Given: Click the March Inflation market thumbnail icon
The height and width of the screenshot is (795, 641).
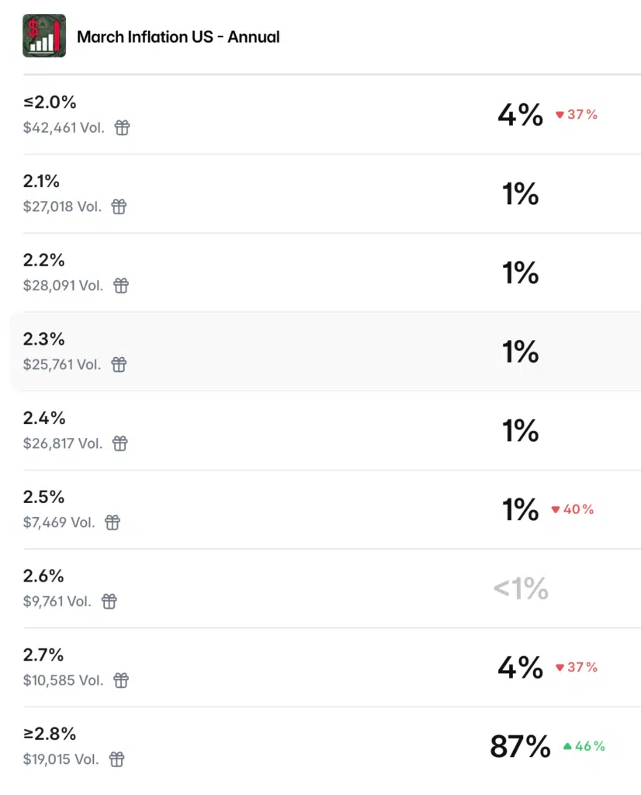Looking at the screenshot, I should click(44, 36).
